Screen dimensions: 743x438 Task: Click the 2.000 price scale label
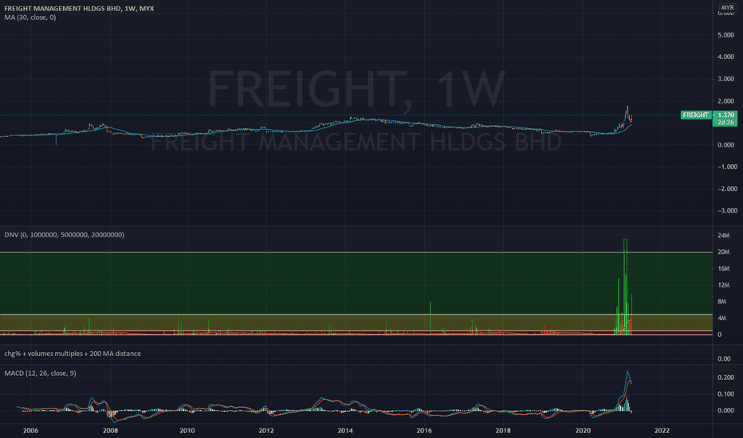click(725, 101)
